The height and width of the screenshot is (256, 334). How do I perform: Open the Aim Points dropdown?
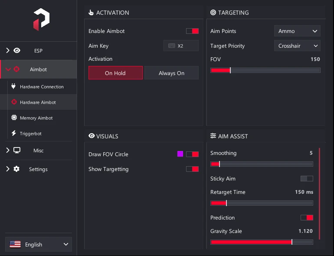click(297, 31)
